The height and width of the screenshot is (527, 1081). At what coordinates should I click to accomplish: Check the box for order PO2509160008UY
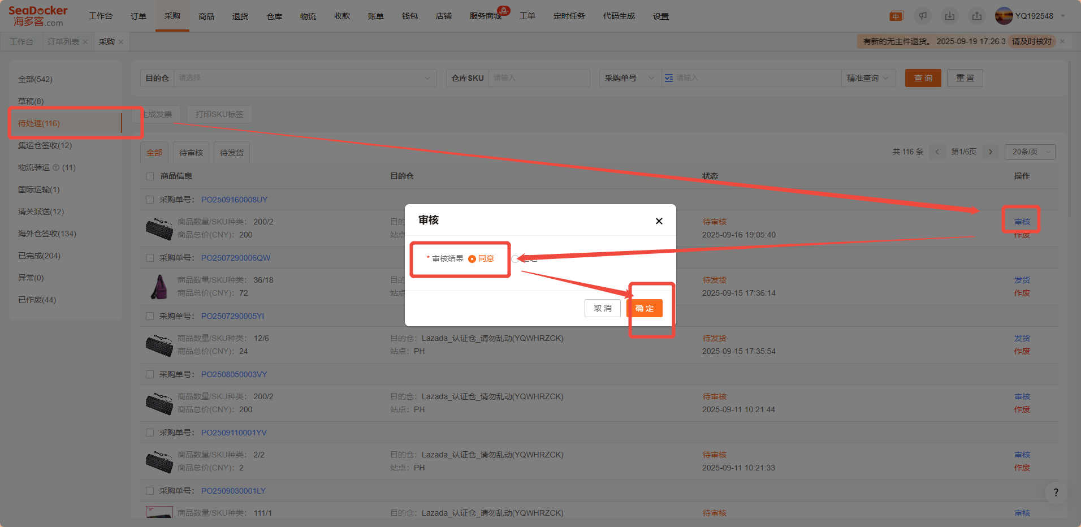tap(150, 200)
